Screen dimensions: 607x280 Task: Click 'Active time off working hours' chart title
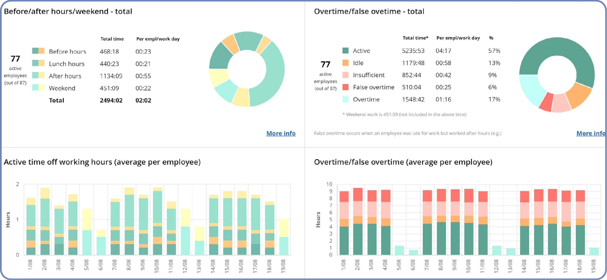coord(102,162)
